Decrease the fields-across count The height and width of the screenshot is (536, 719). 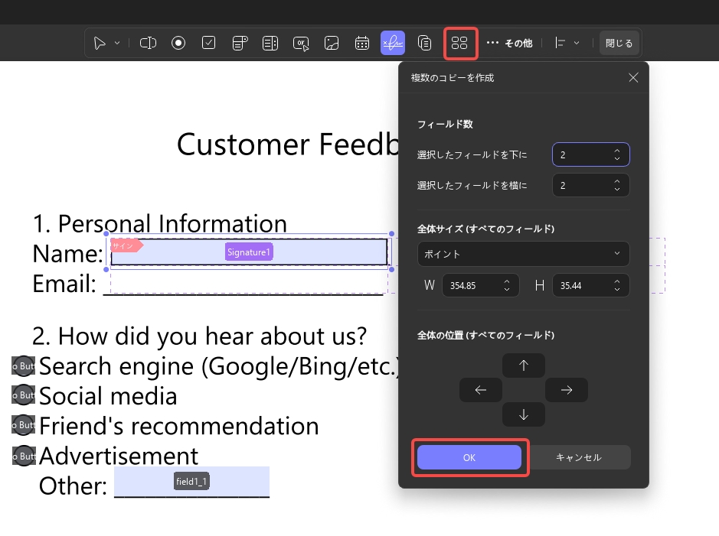click(x=617, y=190)
